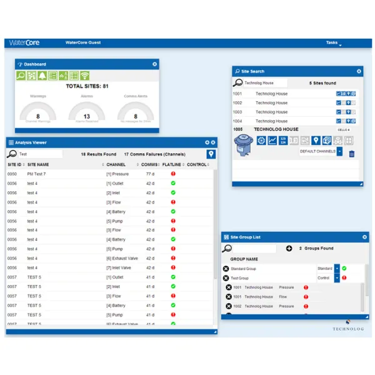375x375 pixels.
Task: Click the bell alarm icon in Dashboard
Action: tap(42, 76)
